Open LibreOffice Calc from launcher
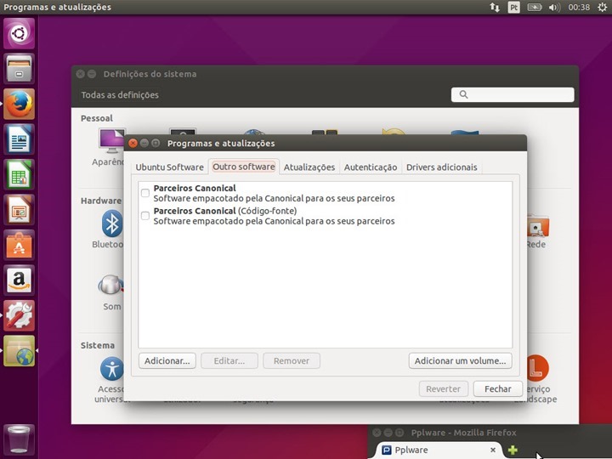This screenshot has height=459, width=612. 19,174
